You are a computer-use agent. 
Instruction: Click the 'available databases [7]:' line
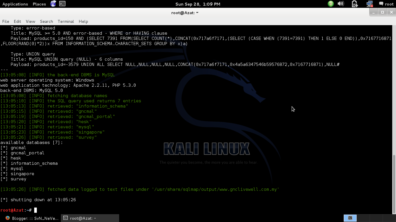click(32, 143)
